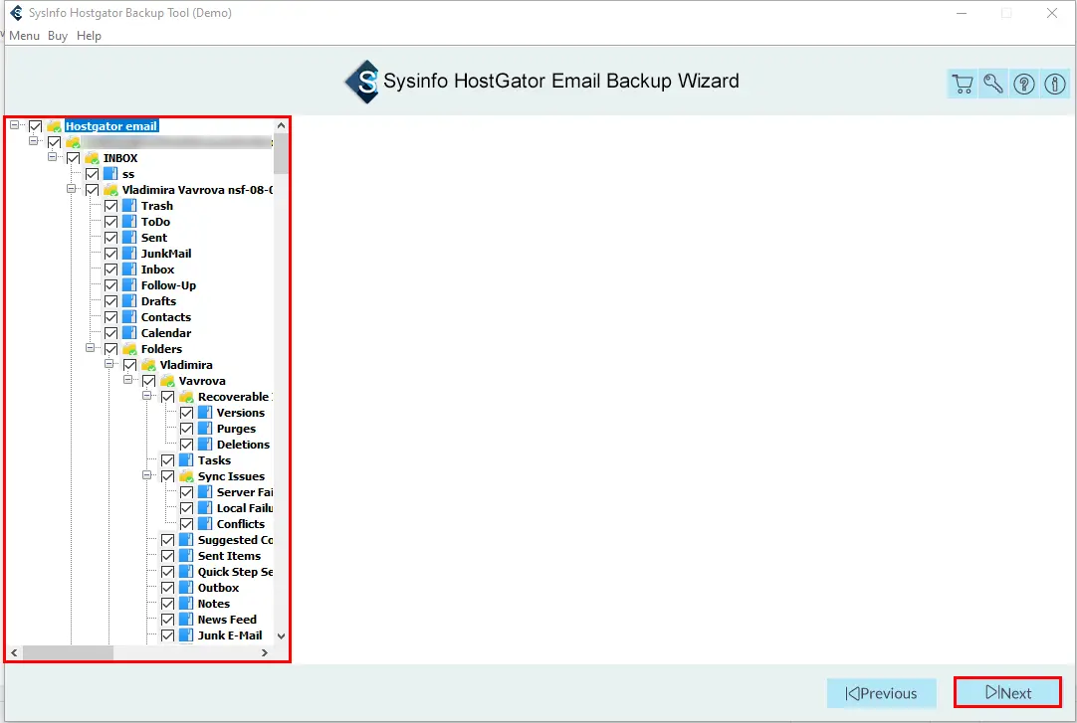Screen dimensions: 1077x723
Task: Uncheck the INBOX checkbox
Action: point(73,158)
